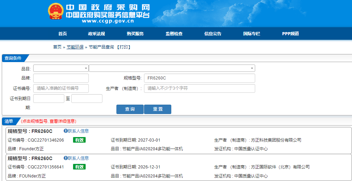Image resolution: width=352 pixels, height=181 pixels.
Task: Click expiry date text 2026-12-31
Action: pos(149,167)
